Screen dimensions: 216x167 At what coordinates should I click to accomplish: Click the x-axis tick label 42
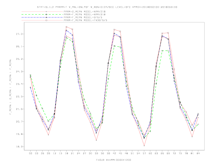tap(114, 153)
